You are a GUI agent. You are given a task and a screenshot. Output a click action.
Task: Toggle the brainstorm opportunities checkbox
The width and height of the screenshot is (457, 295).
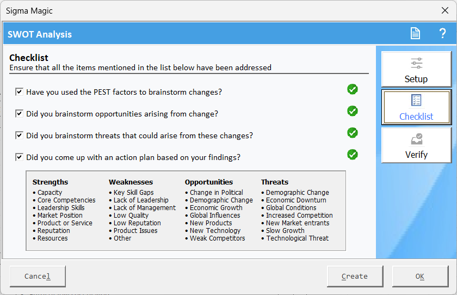point(19,113)
